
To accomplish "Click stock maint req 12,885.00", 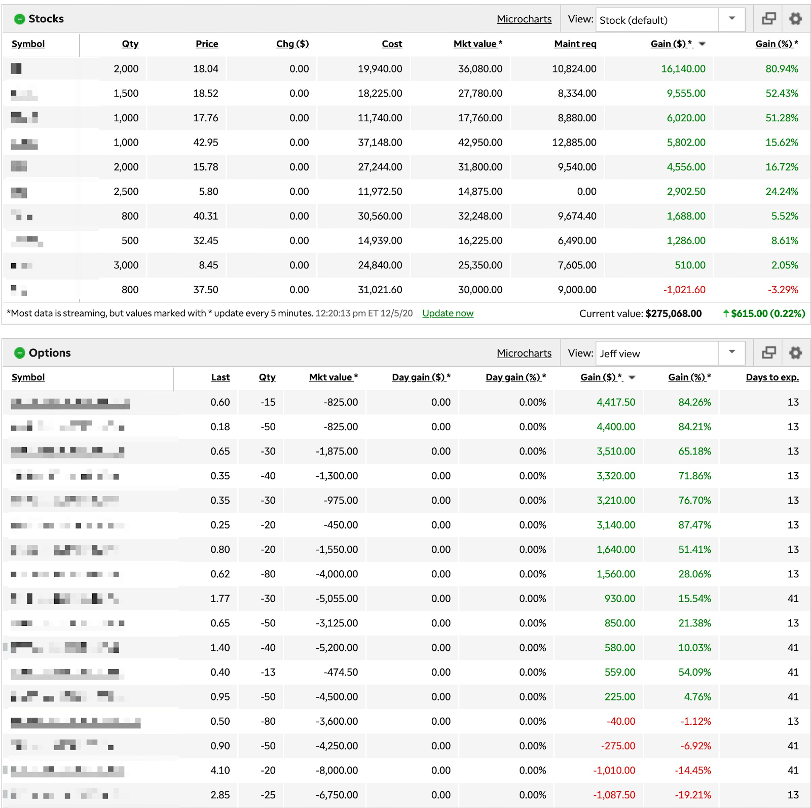I will pyautogui.click(x=574, y=143).
